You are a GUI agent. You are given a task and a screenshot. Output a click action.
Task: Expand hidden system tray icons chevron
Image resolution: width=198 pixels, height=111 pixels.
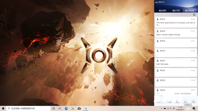[x=162, y=108]
